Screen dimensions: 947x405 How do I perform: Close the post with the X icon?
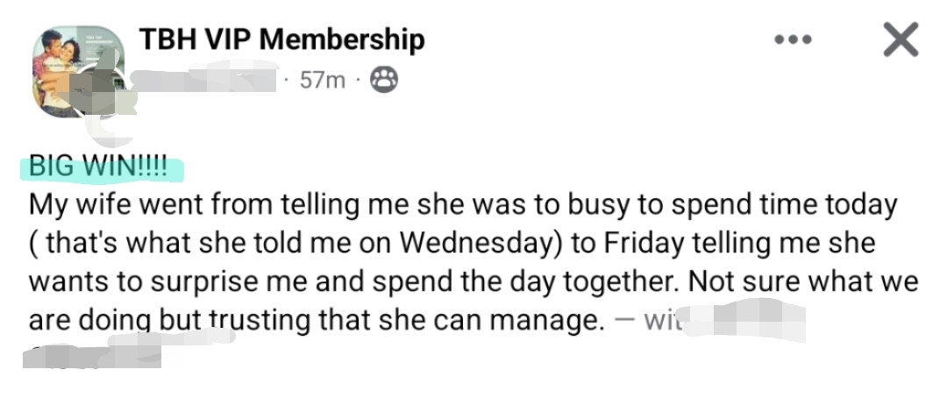pyautogui.click(x=901, y=40)
